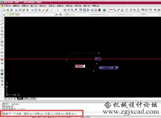
Task: Select the Gradient tool
Action: coord(2,74)
